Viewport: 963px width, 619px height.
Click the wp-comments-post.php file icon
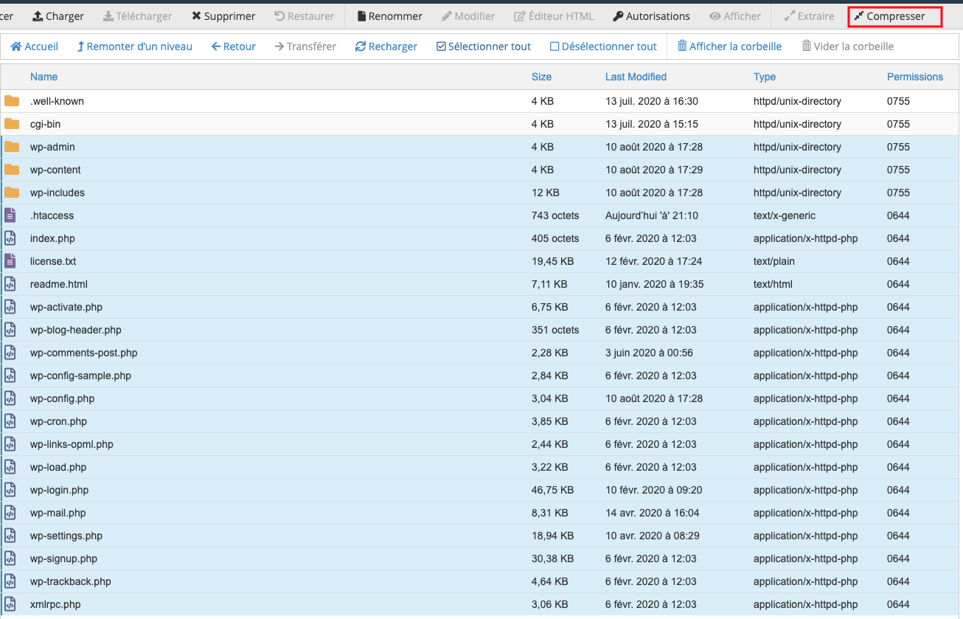pos(10,353)
